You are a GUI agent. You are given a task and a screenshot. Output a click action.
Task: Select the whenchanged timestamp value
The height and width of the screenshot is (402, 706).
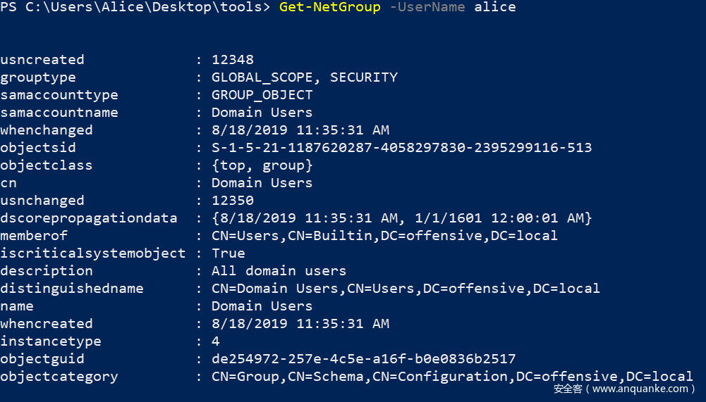click(300, 130)
